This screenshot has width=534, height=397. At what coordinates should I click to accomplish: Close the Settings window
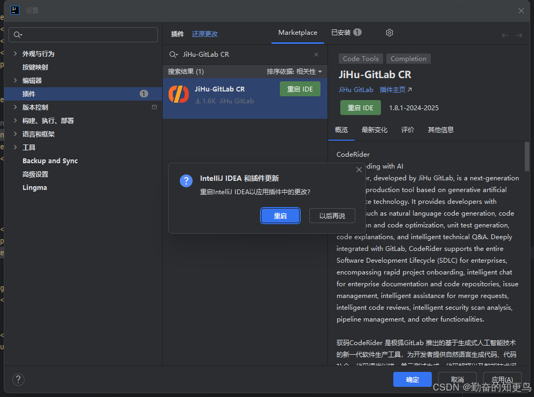(x=521, y=11)
